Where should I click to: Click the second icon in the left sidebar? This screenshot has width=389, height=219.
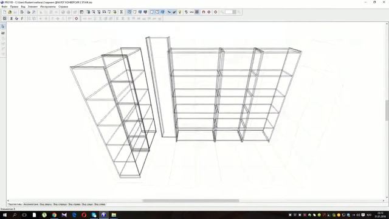coord(3,33)
